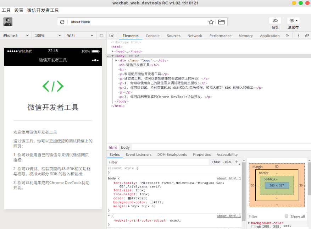The height and width of the screenshot is (229, 311).
Task: Open the WiFi network dropdown
Action: [80, 36]
